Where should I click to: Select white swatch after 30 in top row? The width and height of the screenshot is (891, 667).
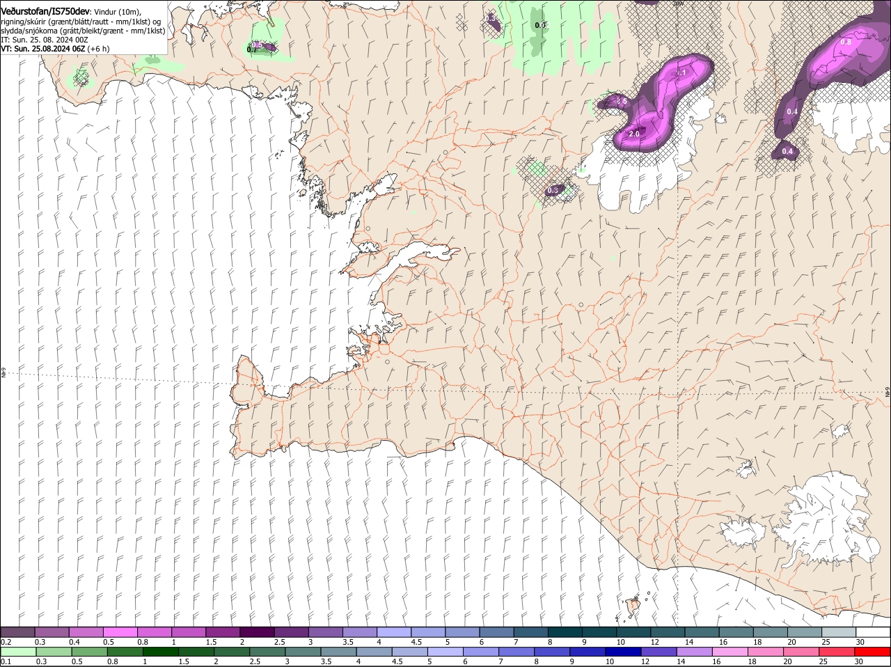coord(872,632)
